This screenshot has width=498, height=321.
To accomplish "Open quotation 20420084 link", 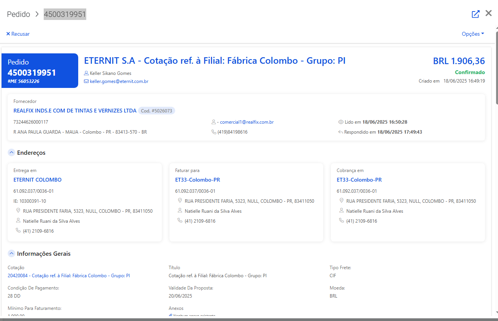I will [x=69, y=276].
